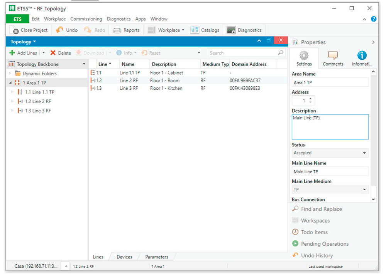Open the ETS menu
Screen dimensions: 386x275
point(17,19)
